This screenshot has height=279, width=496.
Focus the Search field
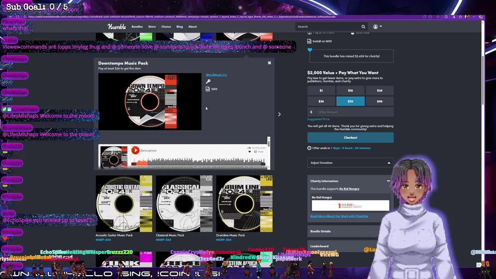pos(329,27)
